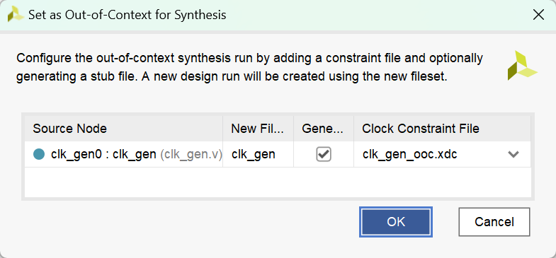556x258 pixels.
Task: Click the empty area below the table row
Action: 278,182
